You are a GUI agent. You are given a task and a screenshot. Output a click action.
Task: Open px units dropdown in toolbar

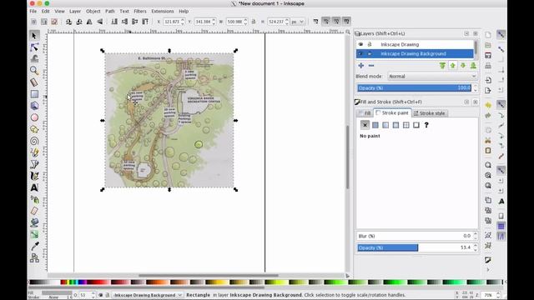(x=297, y=22)
